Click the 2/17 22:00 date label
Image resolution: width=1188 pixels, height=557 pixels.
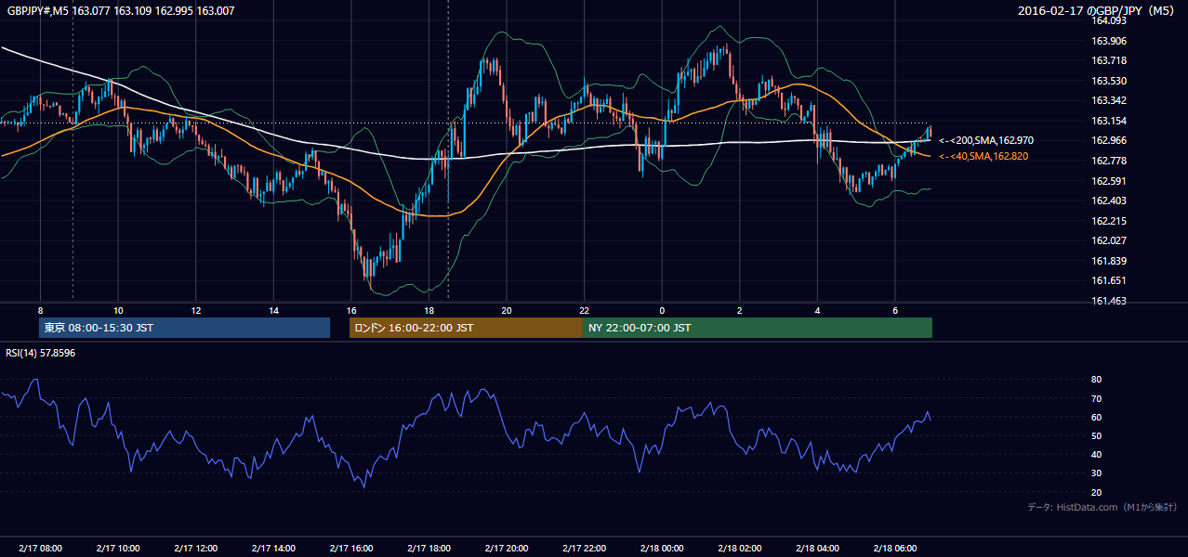tap(584, 549)
